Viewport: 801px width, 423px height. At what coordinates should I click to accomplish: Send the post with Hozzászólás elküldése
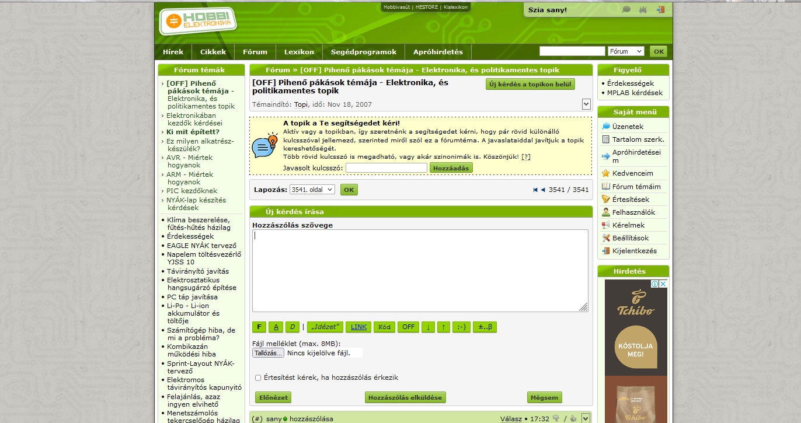tap(405, 397)
